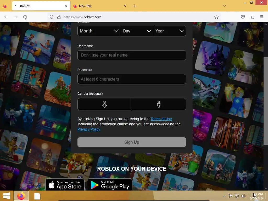Save page to Pocket

point(243,17)
